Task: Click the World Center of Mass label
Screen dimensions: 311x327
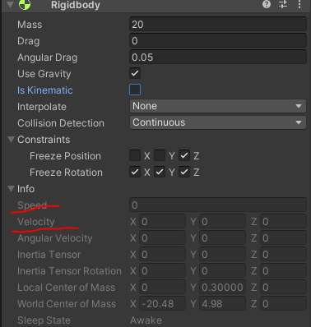Action: click(67, 304)
